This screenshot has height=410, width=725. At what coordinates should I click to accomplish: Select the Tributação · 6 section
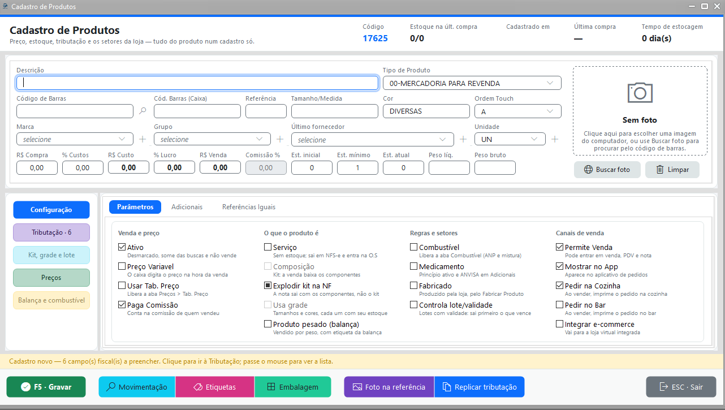tap(51, 232)
